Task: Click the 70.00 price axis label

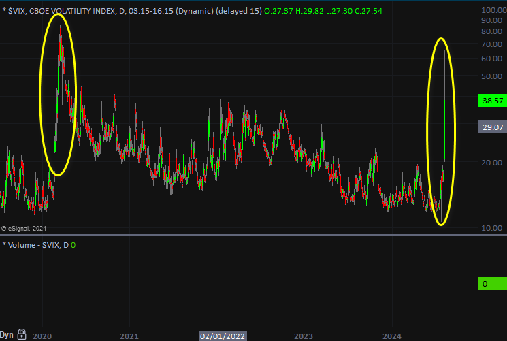Action: click(492, 44)
